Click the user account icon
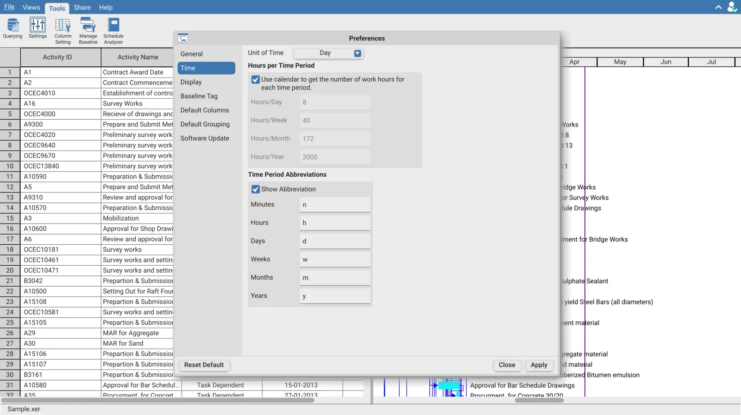This screenshot has height=415, width=741. pyautogui.click(x=732, y=7)
